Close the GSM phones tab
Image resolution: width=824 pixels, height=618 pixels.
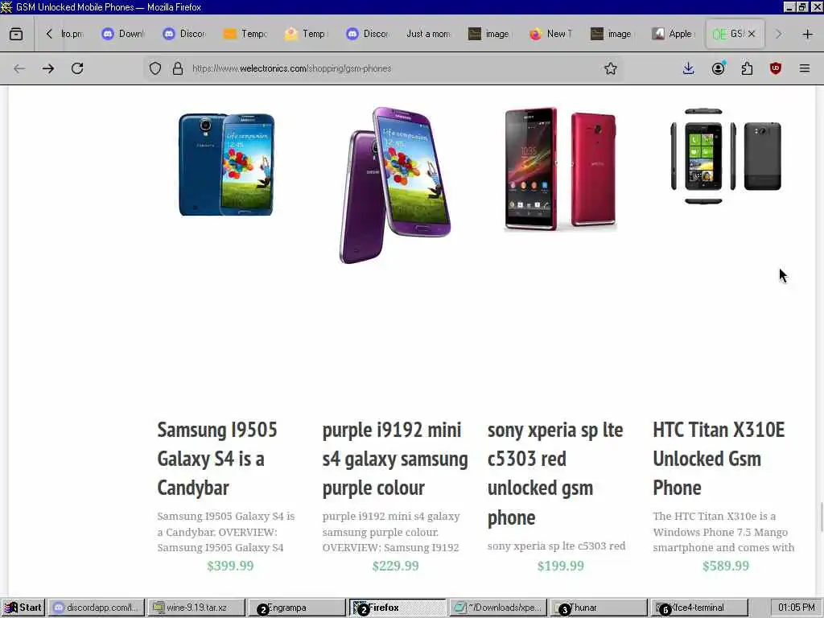(x=752, y=34)
